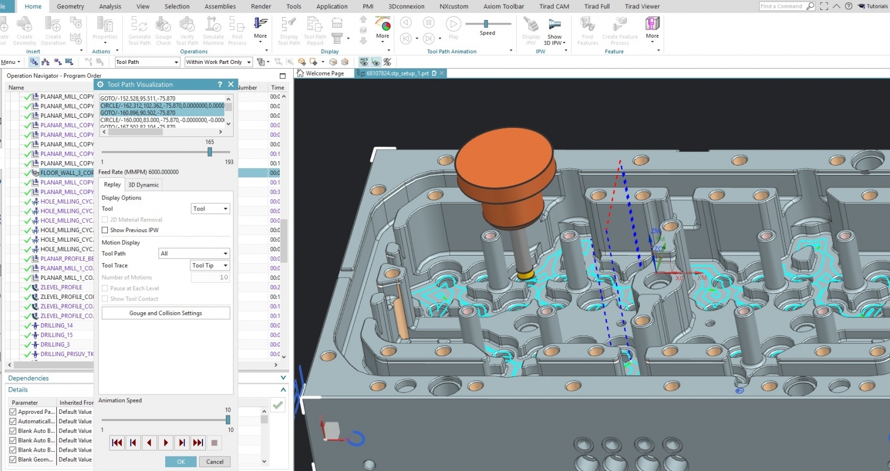
Task: Open the Tool Trace dropdown
Action: click(210, 265)
